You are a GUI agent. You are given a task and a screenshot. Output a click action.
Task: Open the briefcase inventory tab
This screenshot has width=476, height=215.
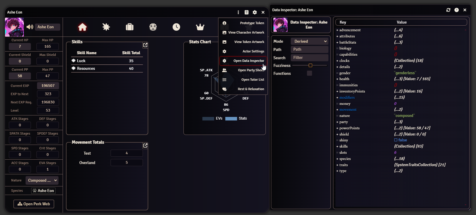click(x=130, y=27)
